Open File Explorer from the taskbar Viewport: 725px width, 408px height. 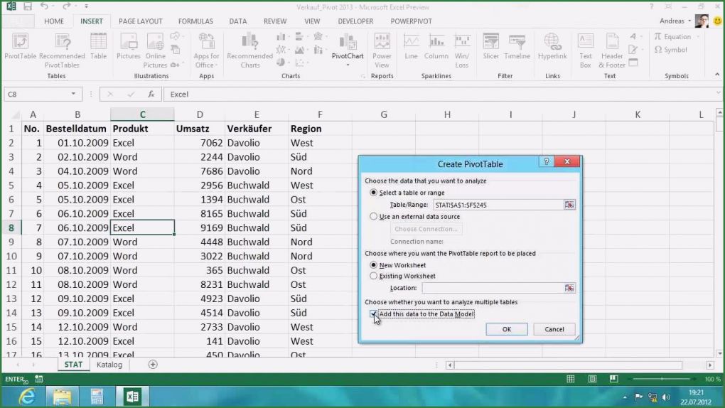(x=62, y=397)
